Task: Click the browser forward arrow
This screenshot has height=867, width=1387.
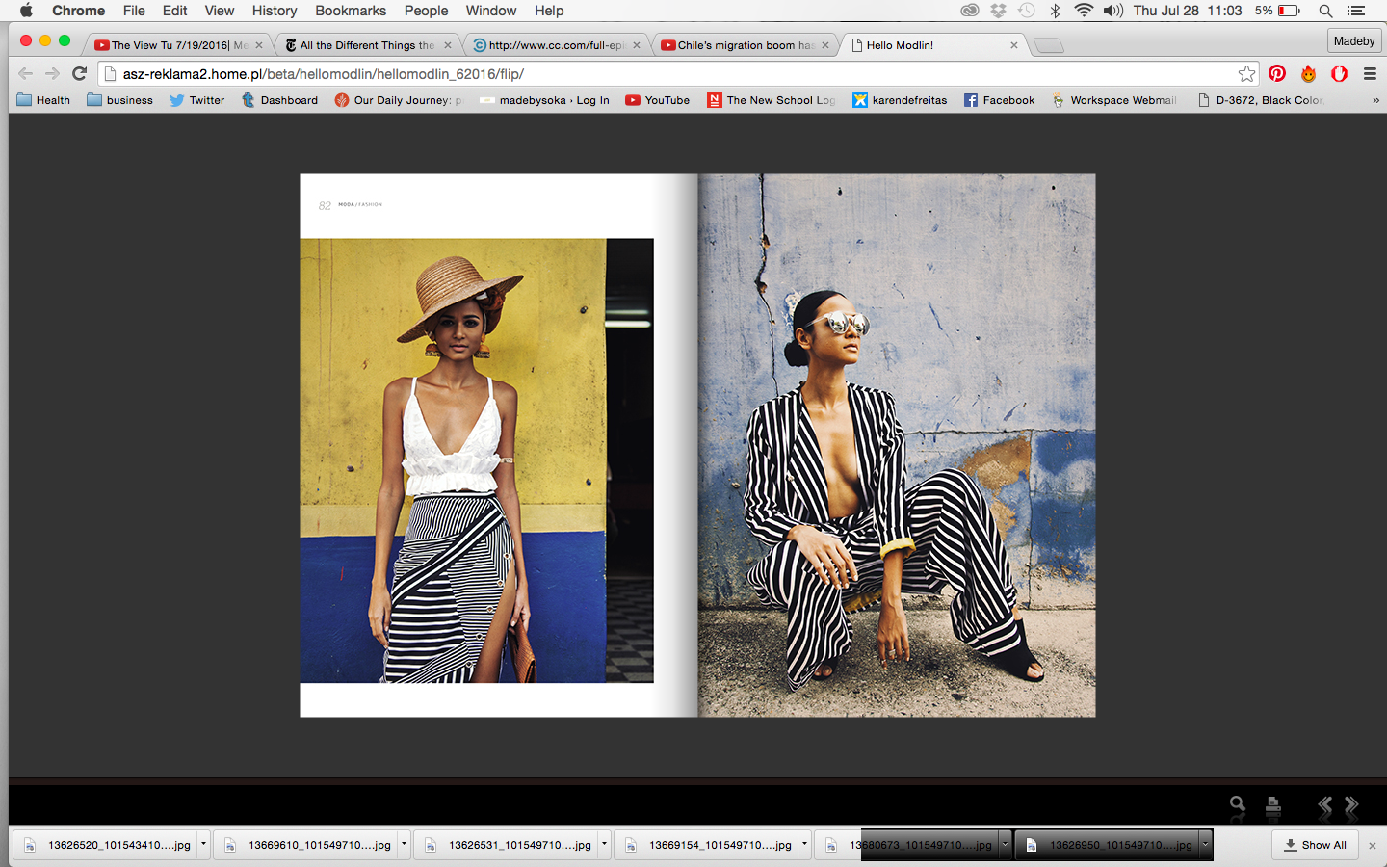Action: [52, 73]
